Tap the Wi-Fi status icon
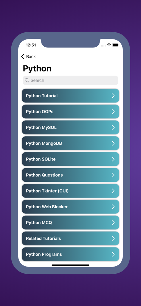The width and height of the screenshot is (141, 306). pos(109,45)
